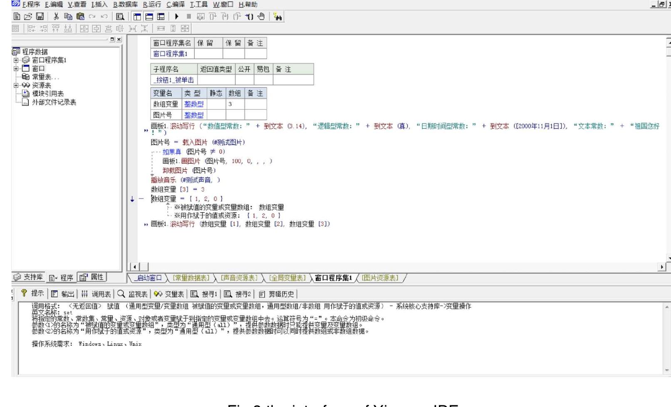Close the left tree panel
Image resolution: width=671 pixels, height=407 pixels.
point(119,39)
